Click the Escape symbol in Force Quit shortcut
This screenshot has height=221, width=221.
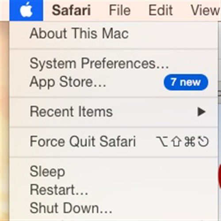point(203,141)
